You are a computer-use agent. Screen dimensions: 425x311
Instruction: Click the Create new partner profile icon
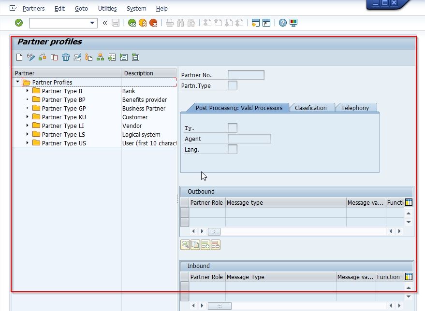coord(19,57)
